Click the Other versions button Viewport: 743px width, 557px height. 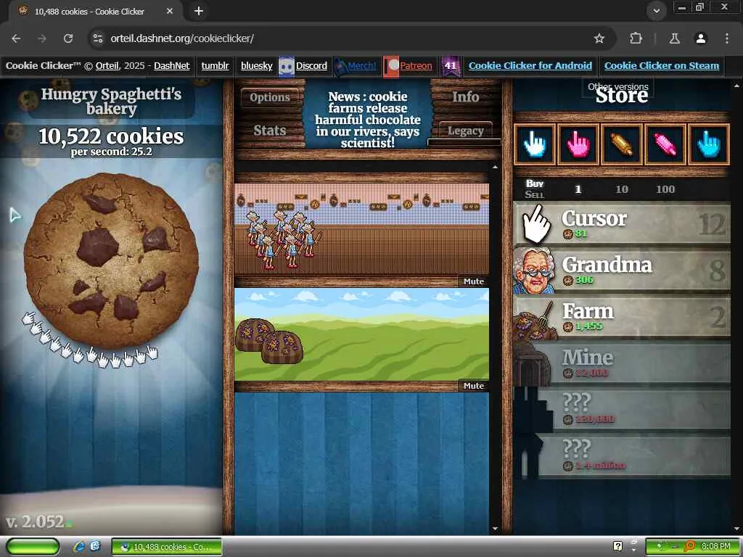(618, 87)
